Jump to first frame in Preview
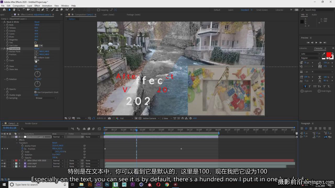Screen dimensions: 335x188 tap(308, 43)
